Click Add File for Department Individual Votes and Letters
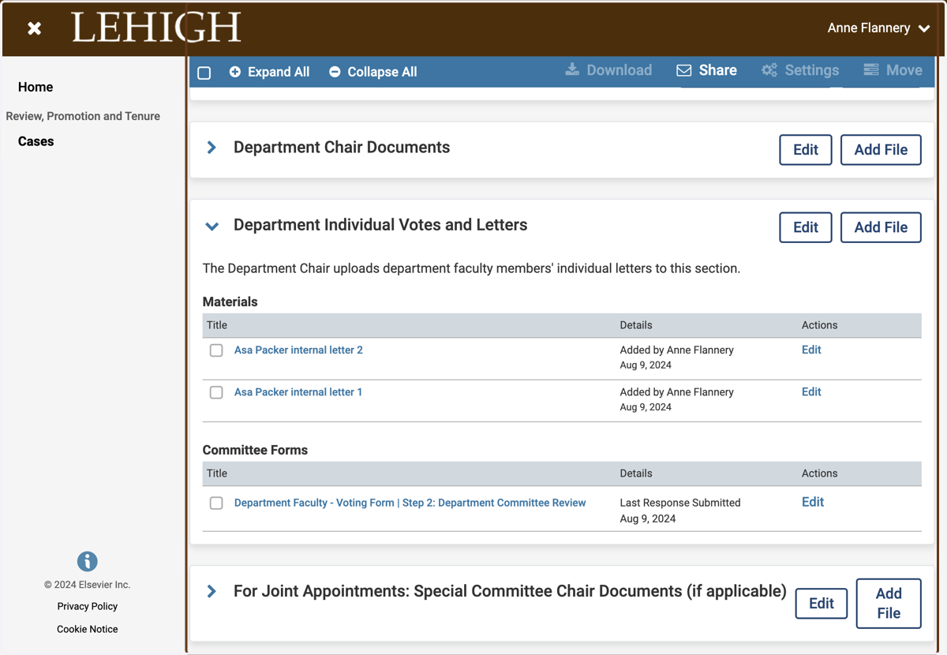This screenshot has height=655, width=947. tap(881, 227)
